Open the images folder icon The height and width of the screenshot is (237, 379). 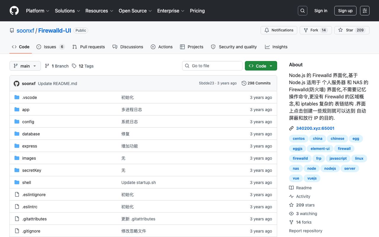[17, 158]
